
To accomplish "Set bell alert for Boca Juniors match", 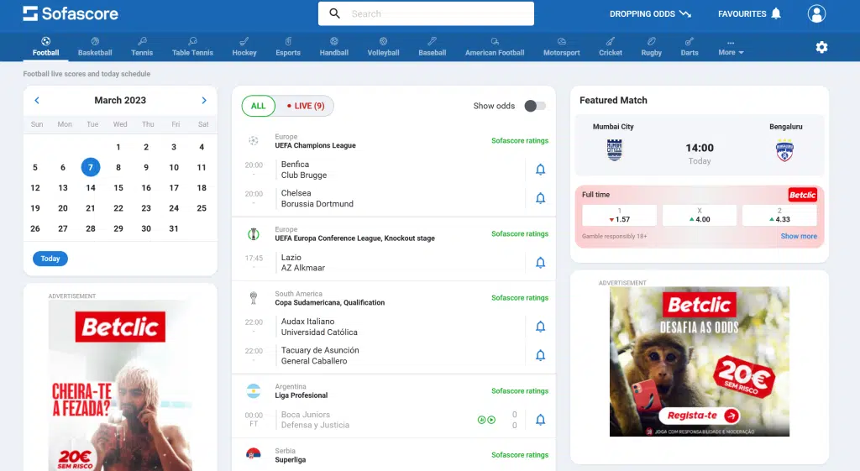I will pyautogui.click(x=540, y=420).
